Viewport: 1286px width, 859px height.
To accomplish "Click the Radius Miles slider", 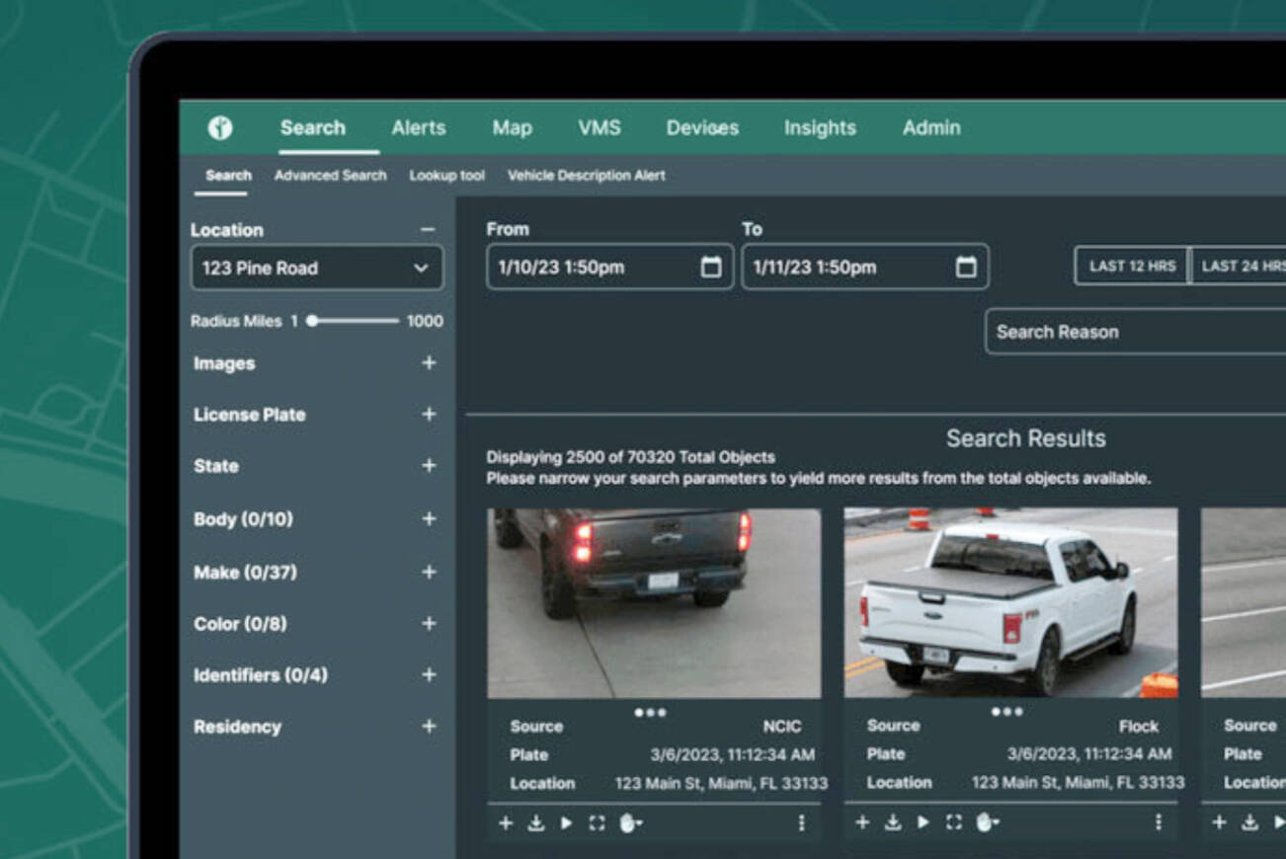I will (x=356, y=321).
